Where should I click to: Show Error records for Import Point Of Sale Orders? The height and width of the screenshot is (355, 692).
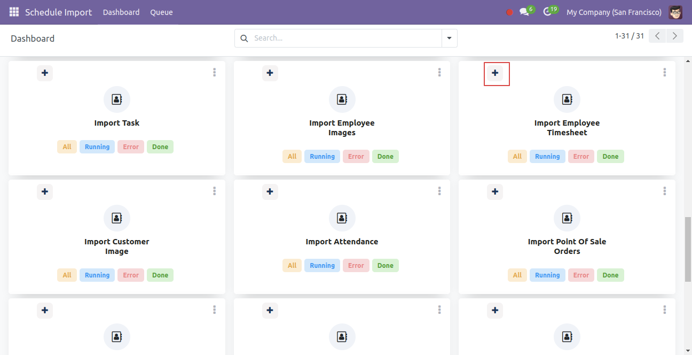click(x=581, y=275)
